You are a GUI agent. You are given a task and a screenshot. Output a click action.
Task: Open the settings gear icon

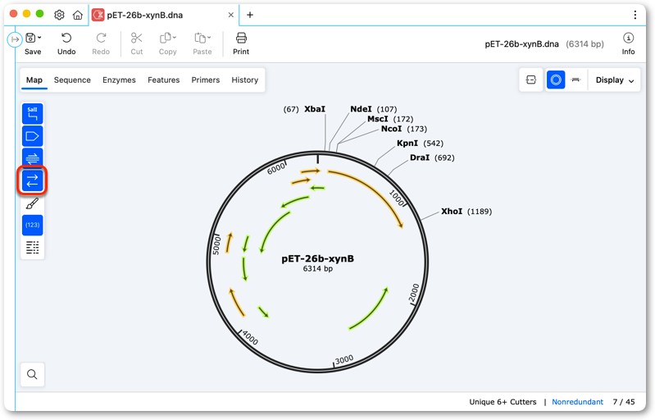59,15
